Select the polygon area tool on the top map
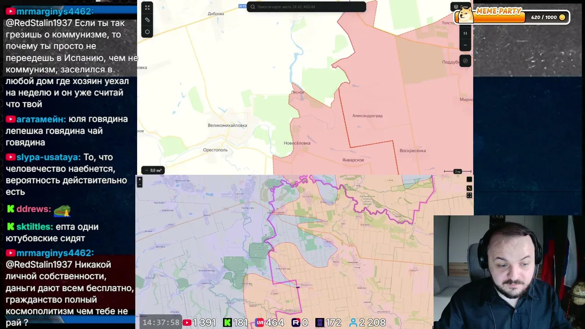 point(147,32)
